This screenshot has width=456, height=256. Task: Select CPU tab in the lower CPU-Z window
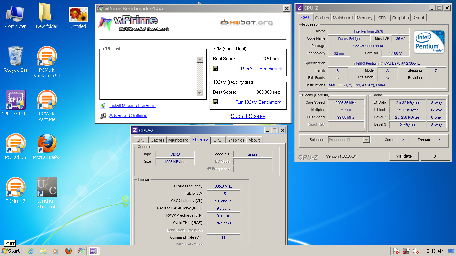pos(141,140)
